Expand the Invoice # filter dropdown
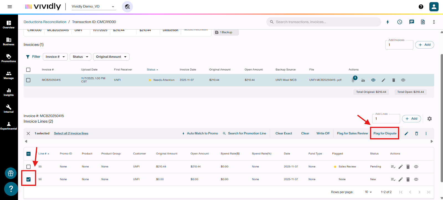Image resolution: width=443 pixels, height=200 pixels. [x=55, y=57]
